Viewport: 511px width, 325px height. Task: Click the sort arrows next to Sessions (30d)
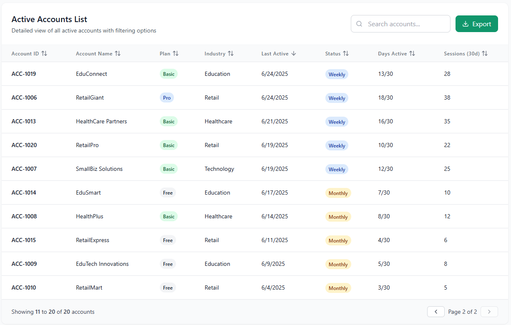pyautogui.click(x=485, y=54)
